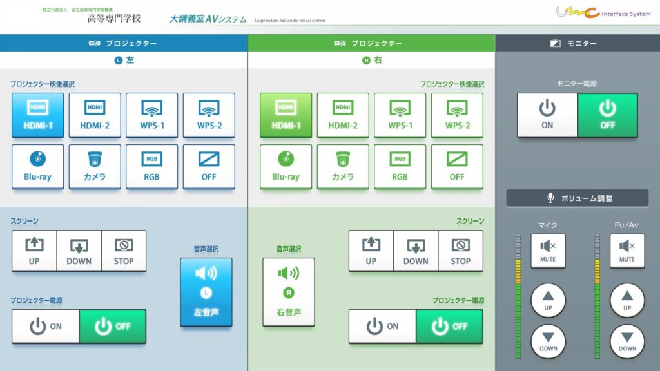Image resolution: width=660 pixels, height=371 pixels.
Task: Select Blu-ray source for left projector
Action: click(37, 167)
